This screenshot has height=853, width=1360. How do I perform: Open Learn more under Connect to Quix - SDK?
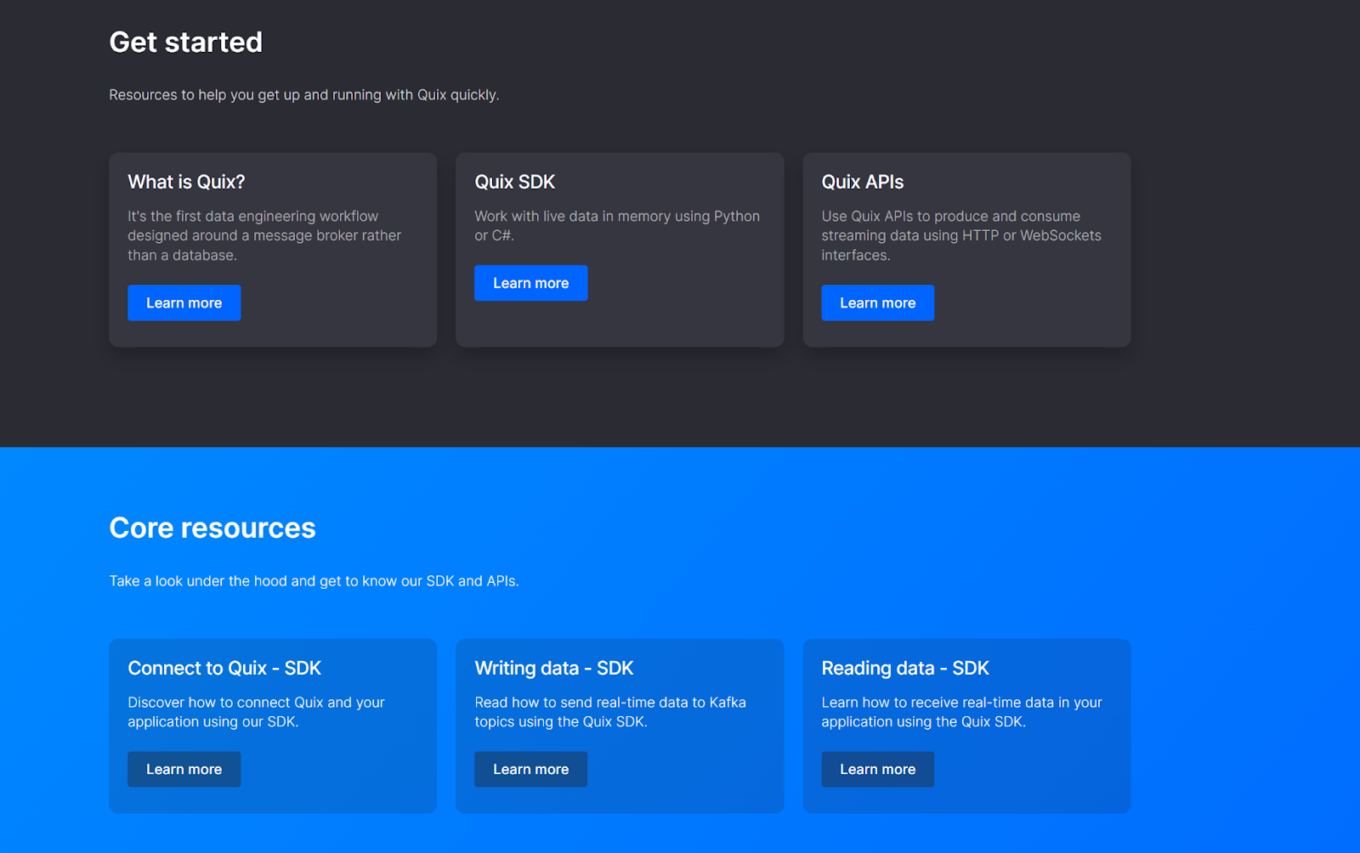pos(184,769)
